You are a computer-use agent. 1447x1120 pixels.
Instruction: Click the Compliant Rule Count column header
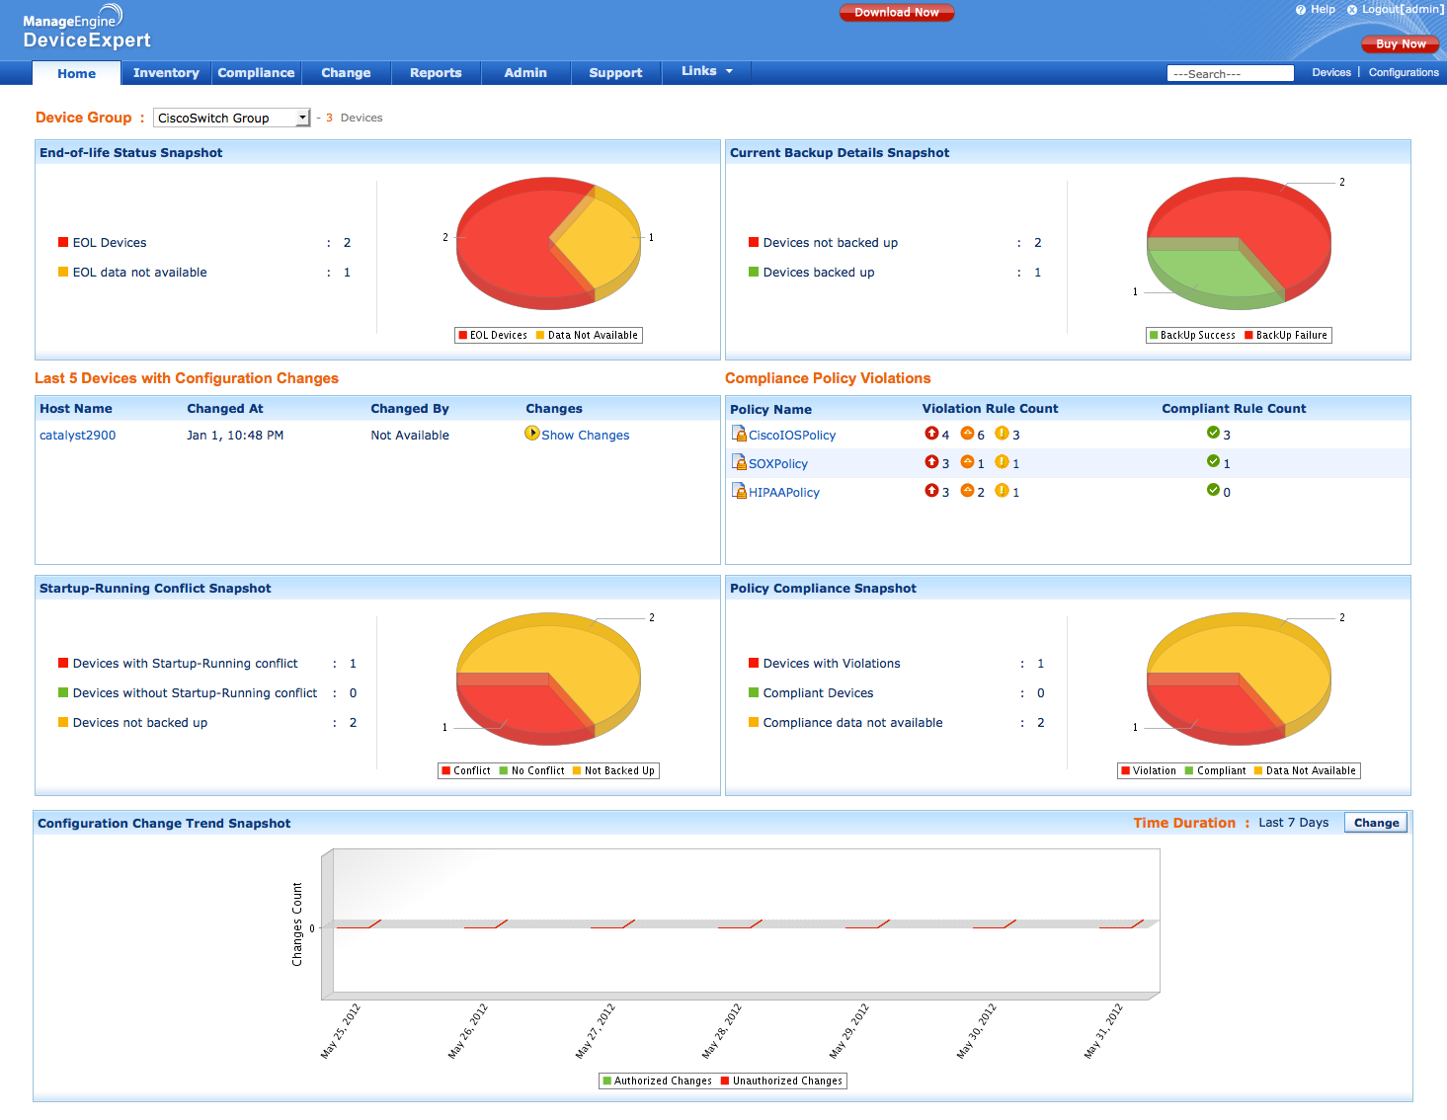[1234, 409]
